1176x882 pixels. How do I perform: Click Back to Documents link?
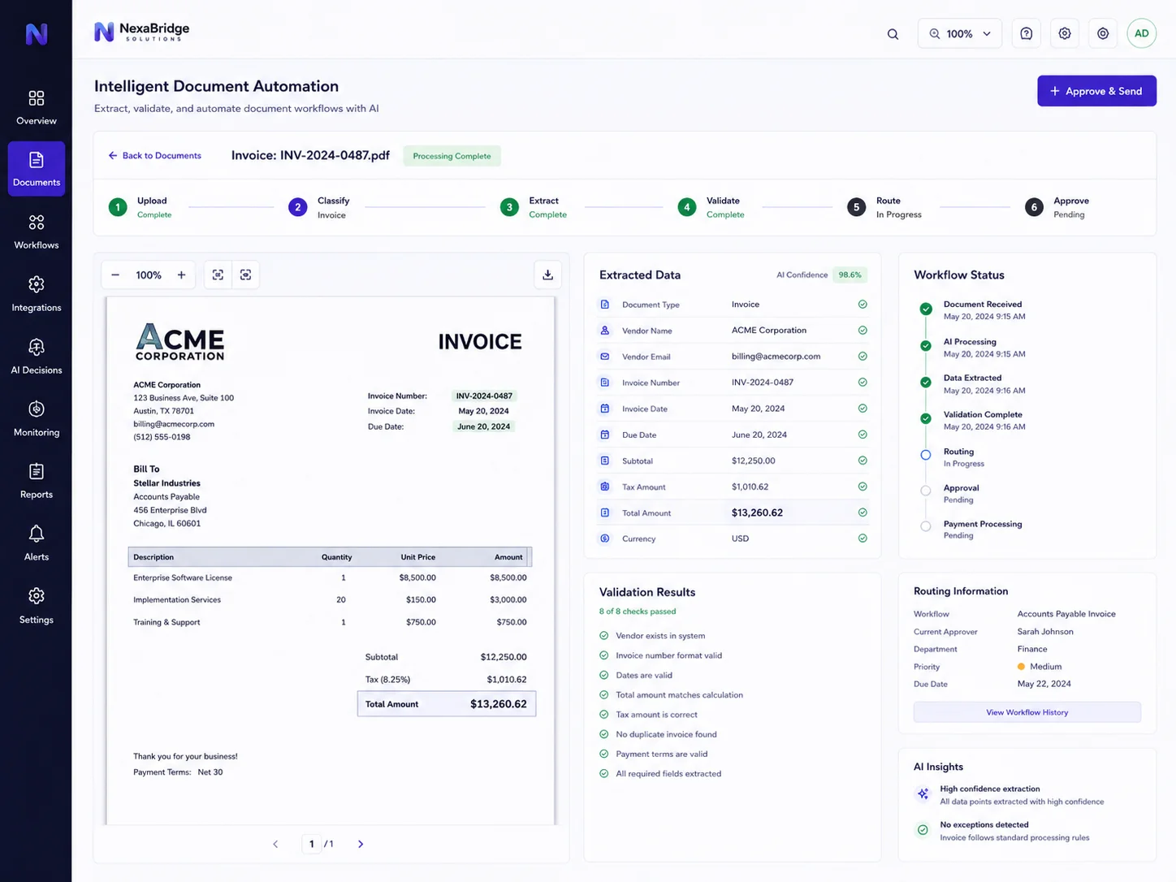click(x=154, y=155)
